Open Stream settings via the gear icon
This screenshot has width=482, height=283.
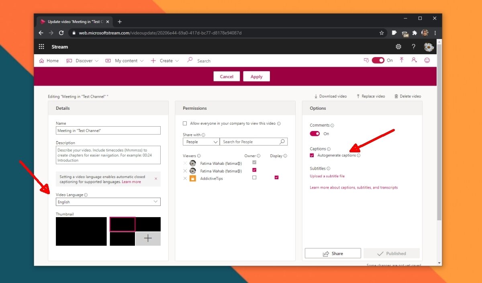point(398,47)
